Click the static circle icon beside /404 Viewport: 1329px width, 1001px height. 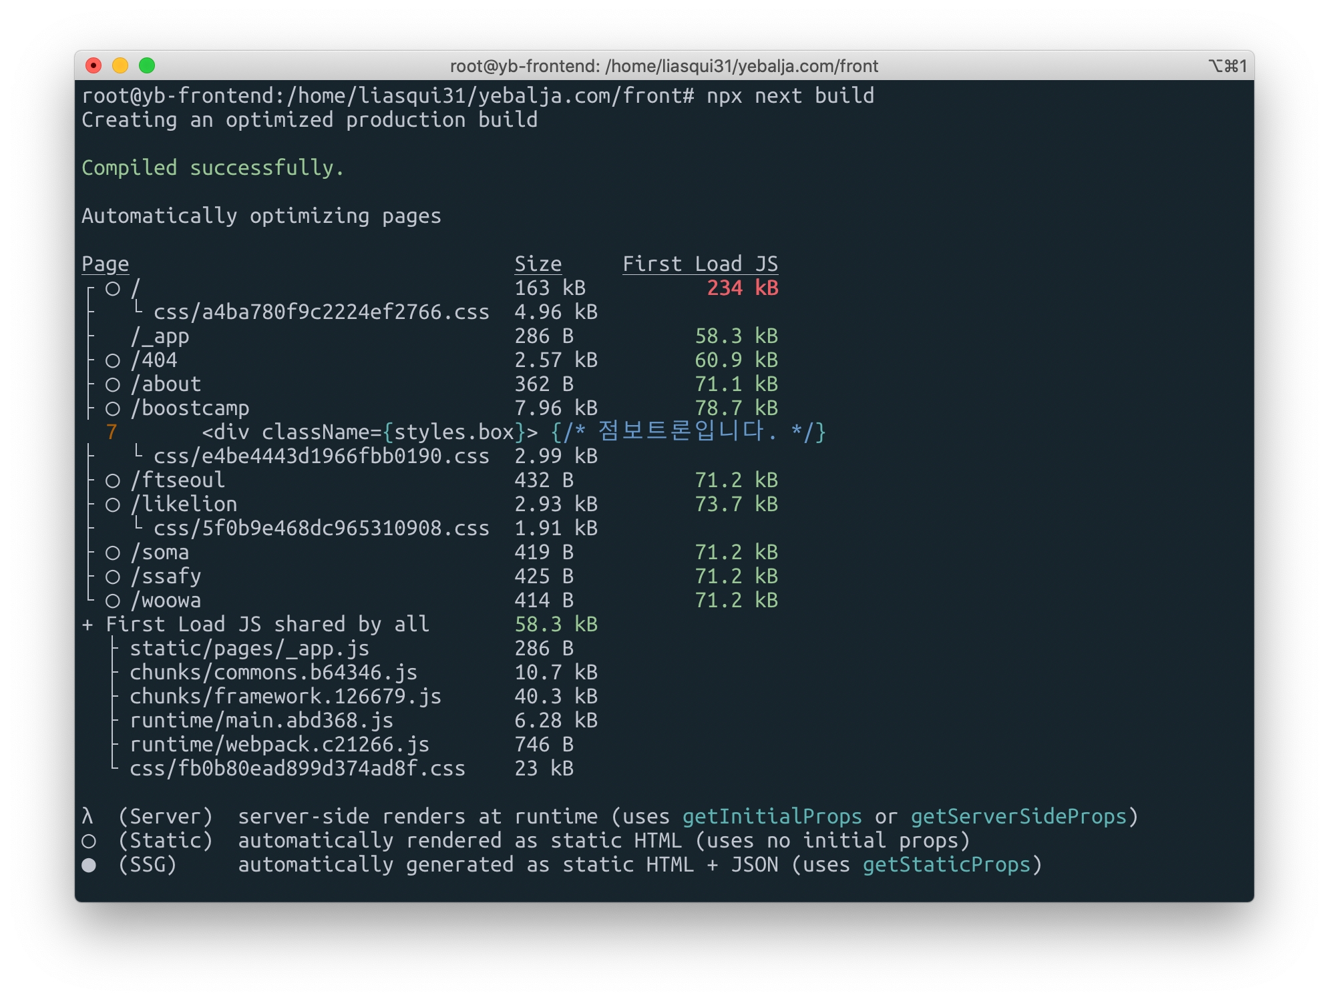[113, 361]
